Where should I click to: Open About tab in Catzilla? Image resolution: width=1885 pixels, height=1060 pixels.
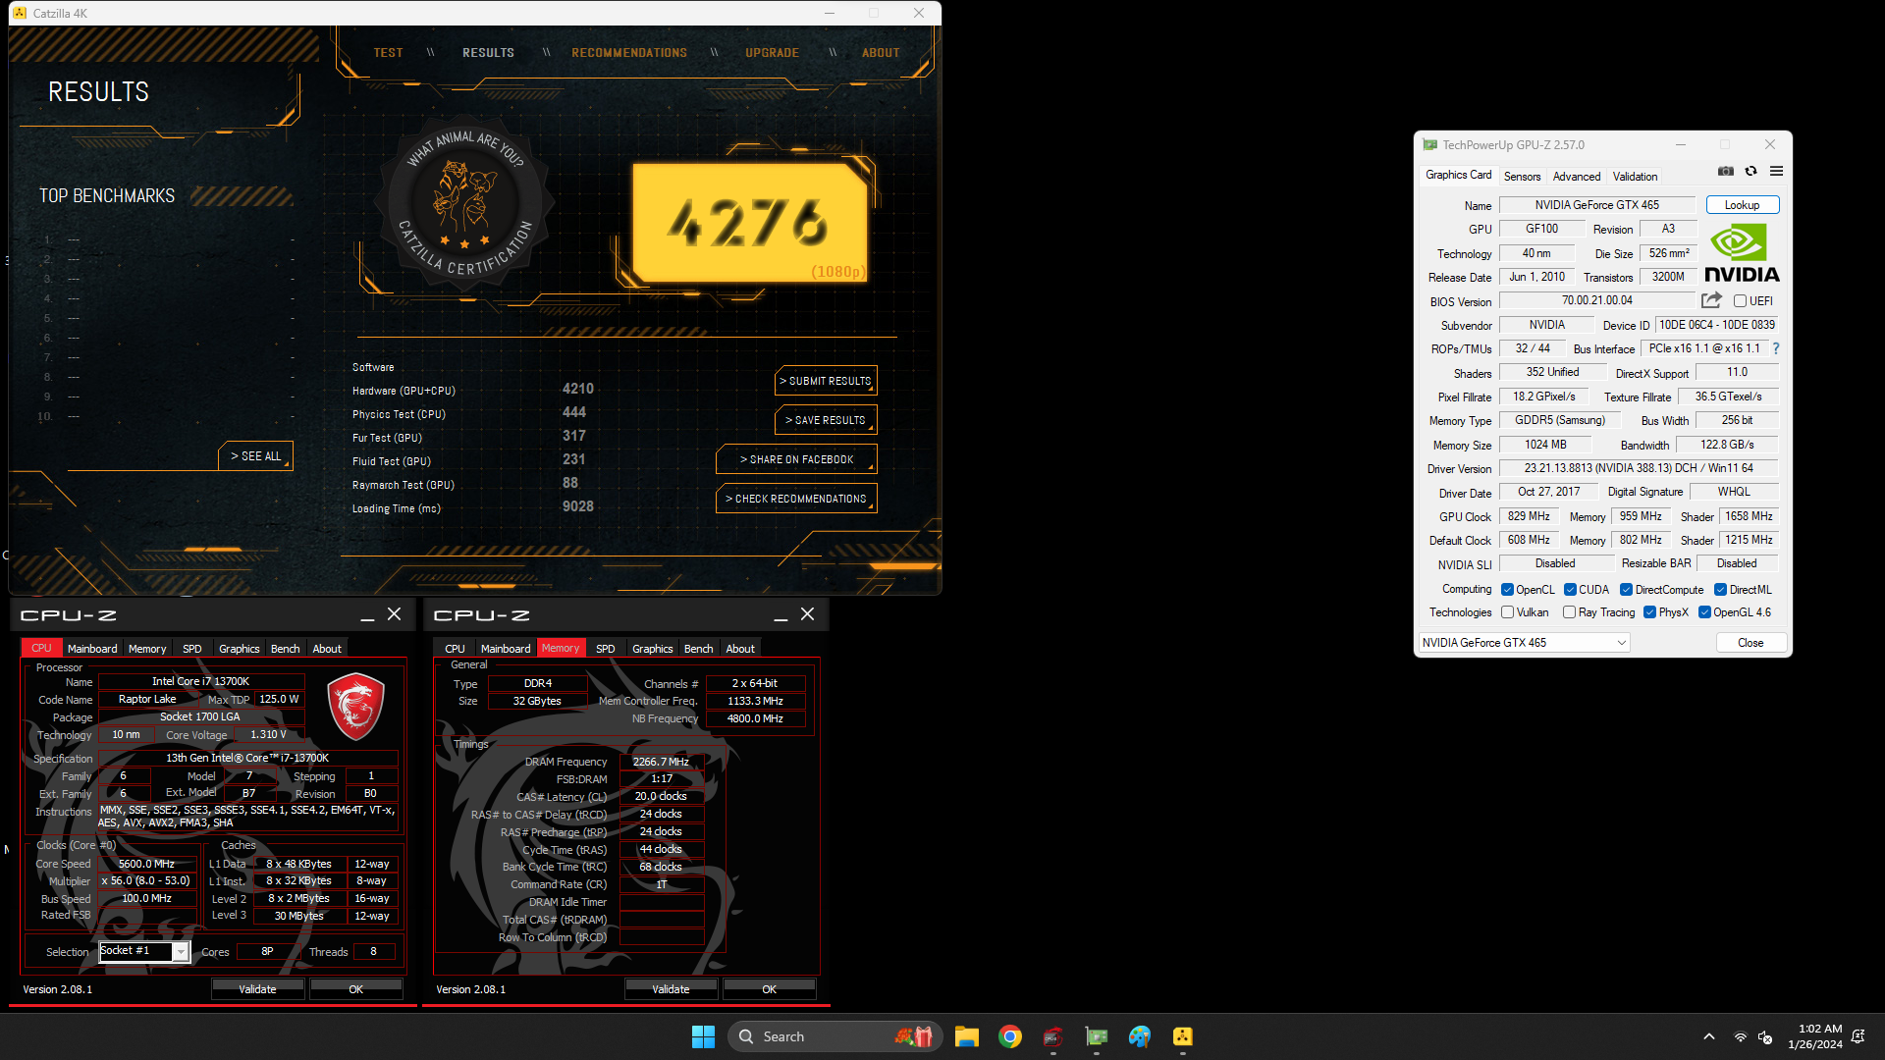click(x=880, y=53)
